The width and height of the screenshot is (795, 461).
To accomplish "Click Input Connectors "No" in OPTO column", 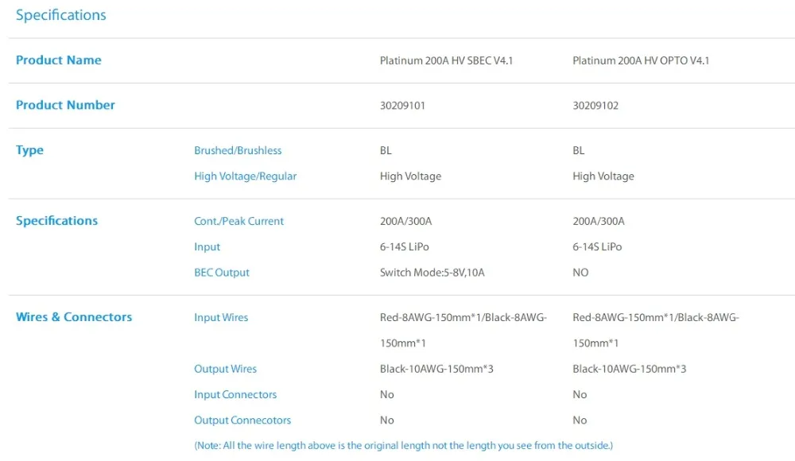I will (x=580, y=394).
